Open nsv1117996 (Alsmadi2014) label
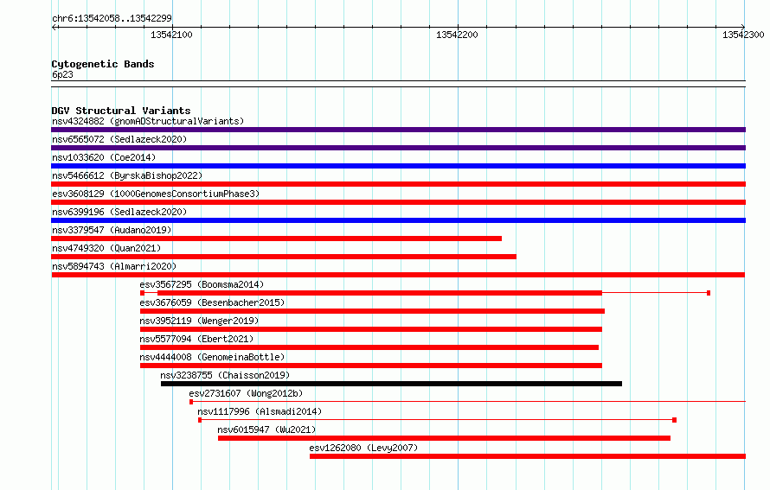The width and height of the screenshot is (770, 490). (260, 411)
